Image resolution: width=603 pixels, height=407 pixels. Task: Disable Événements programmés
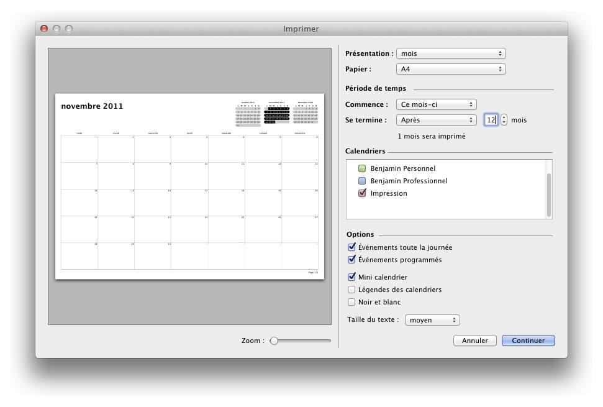tap(350, 259)
